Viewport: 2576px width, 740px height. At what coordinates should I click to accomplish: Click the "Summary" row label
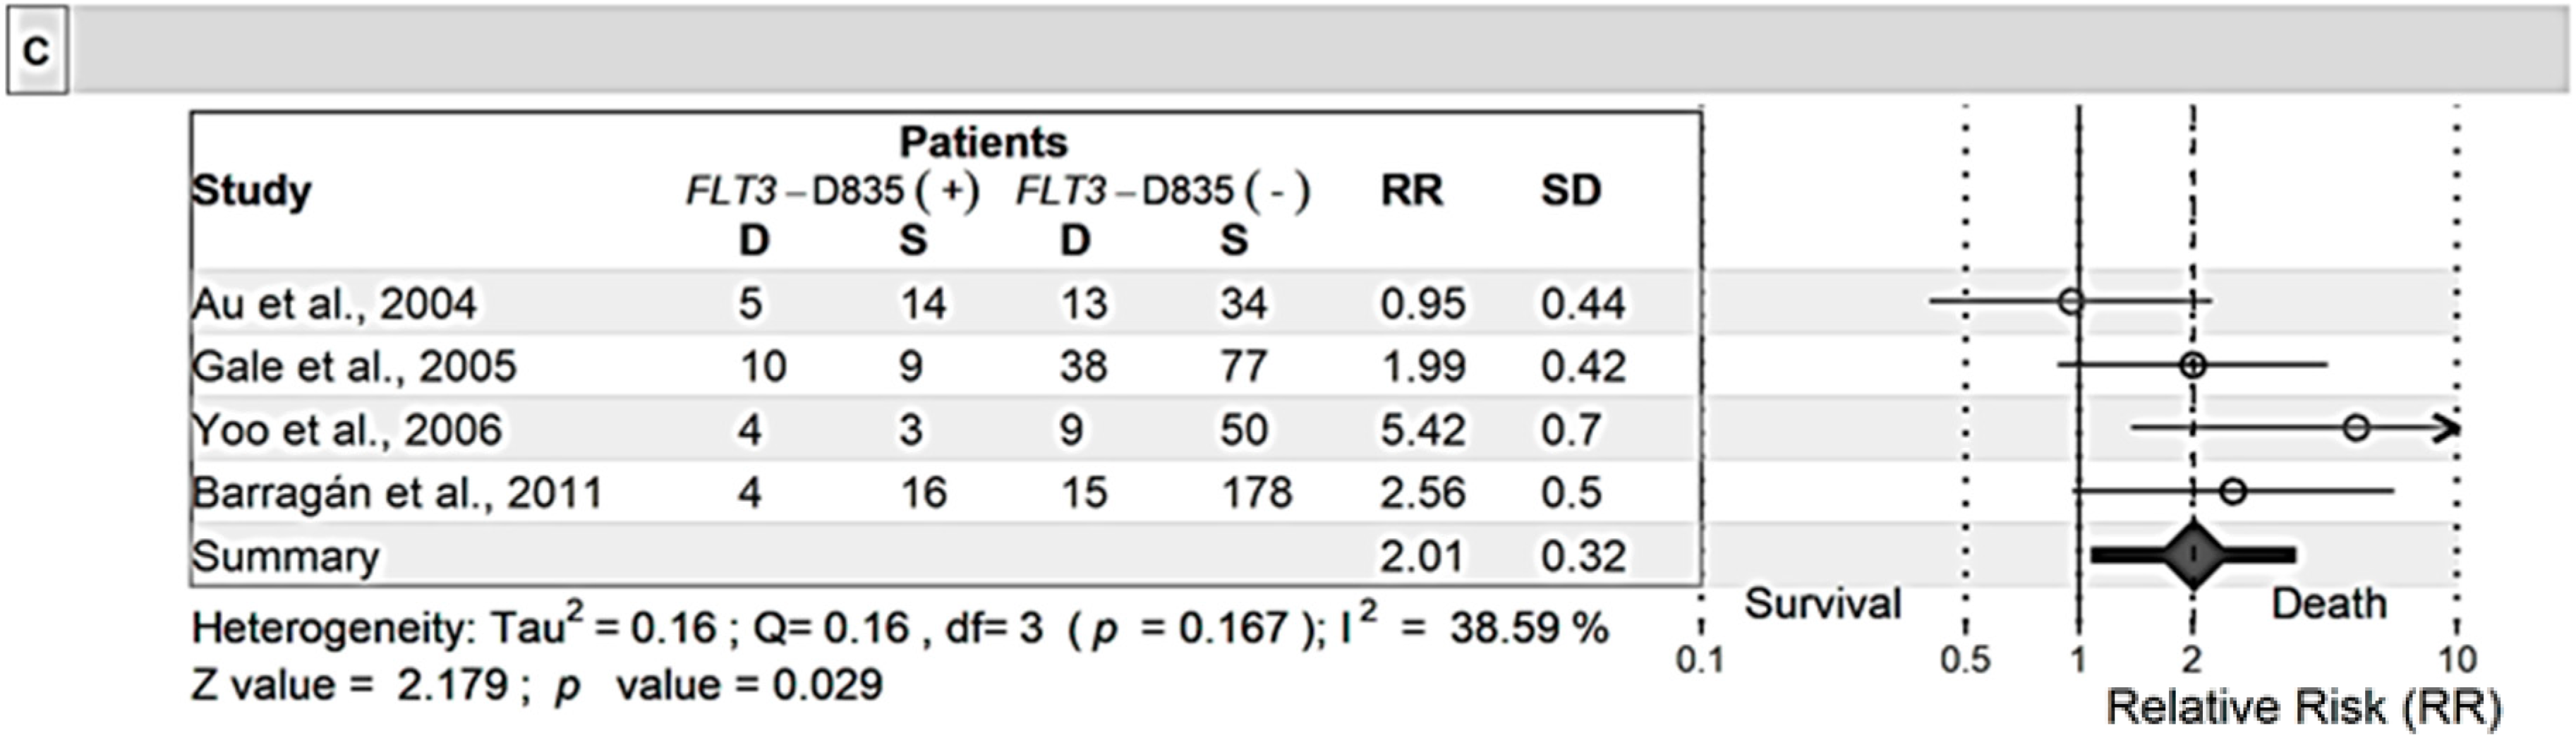tap(286, 556)
